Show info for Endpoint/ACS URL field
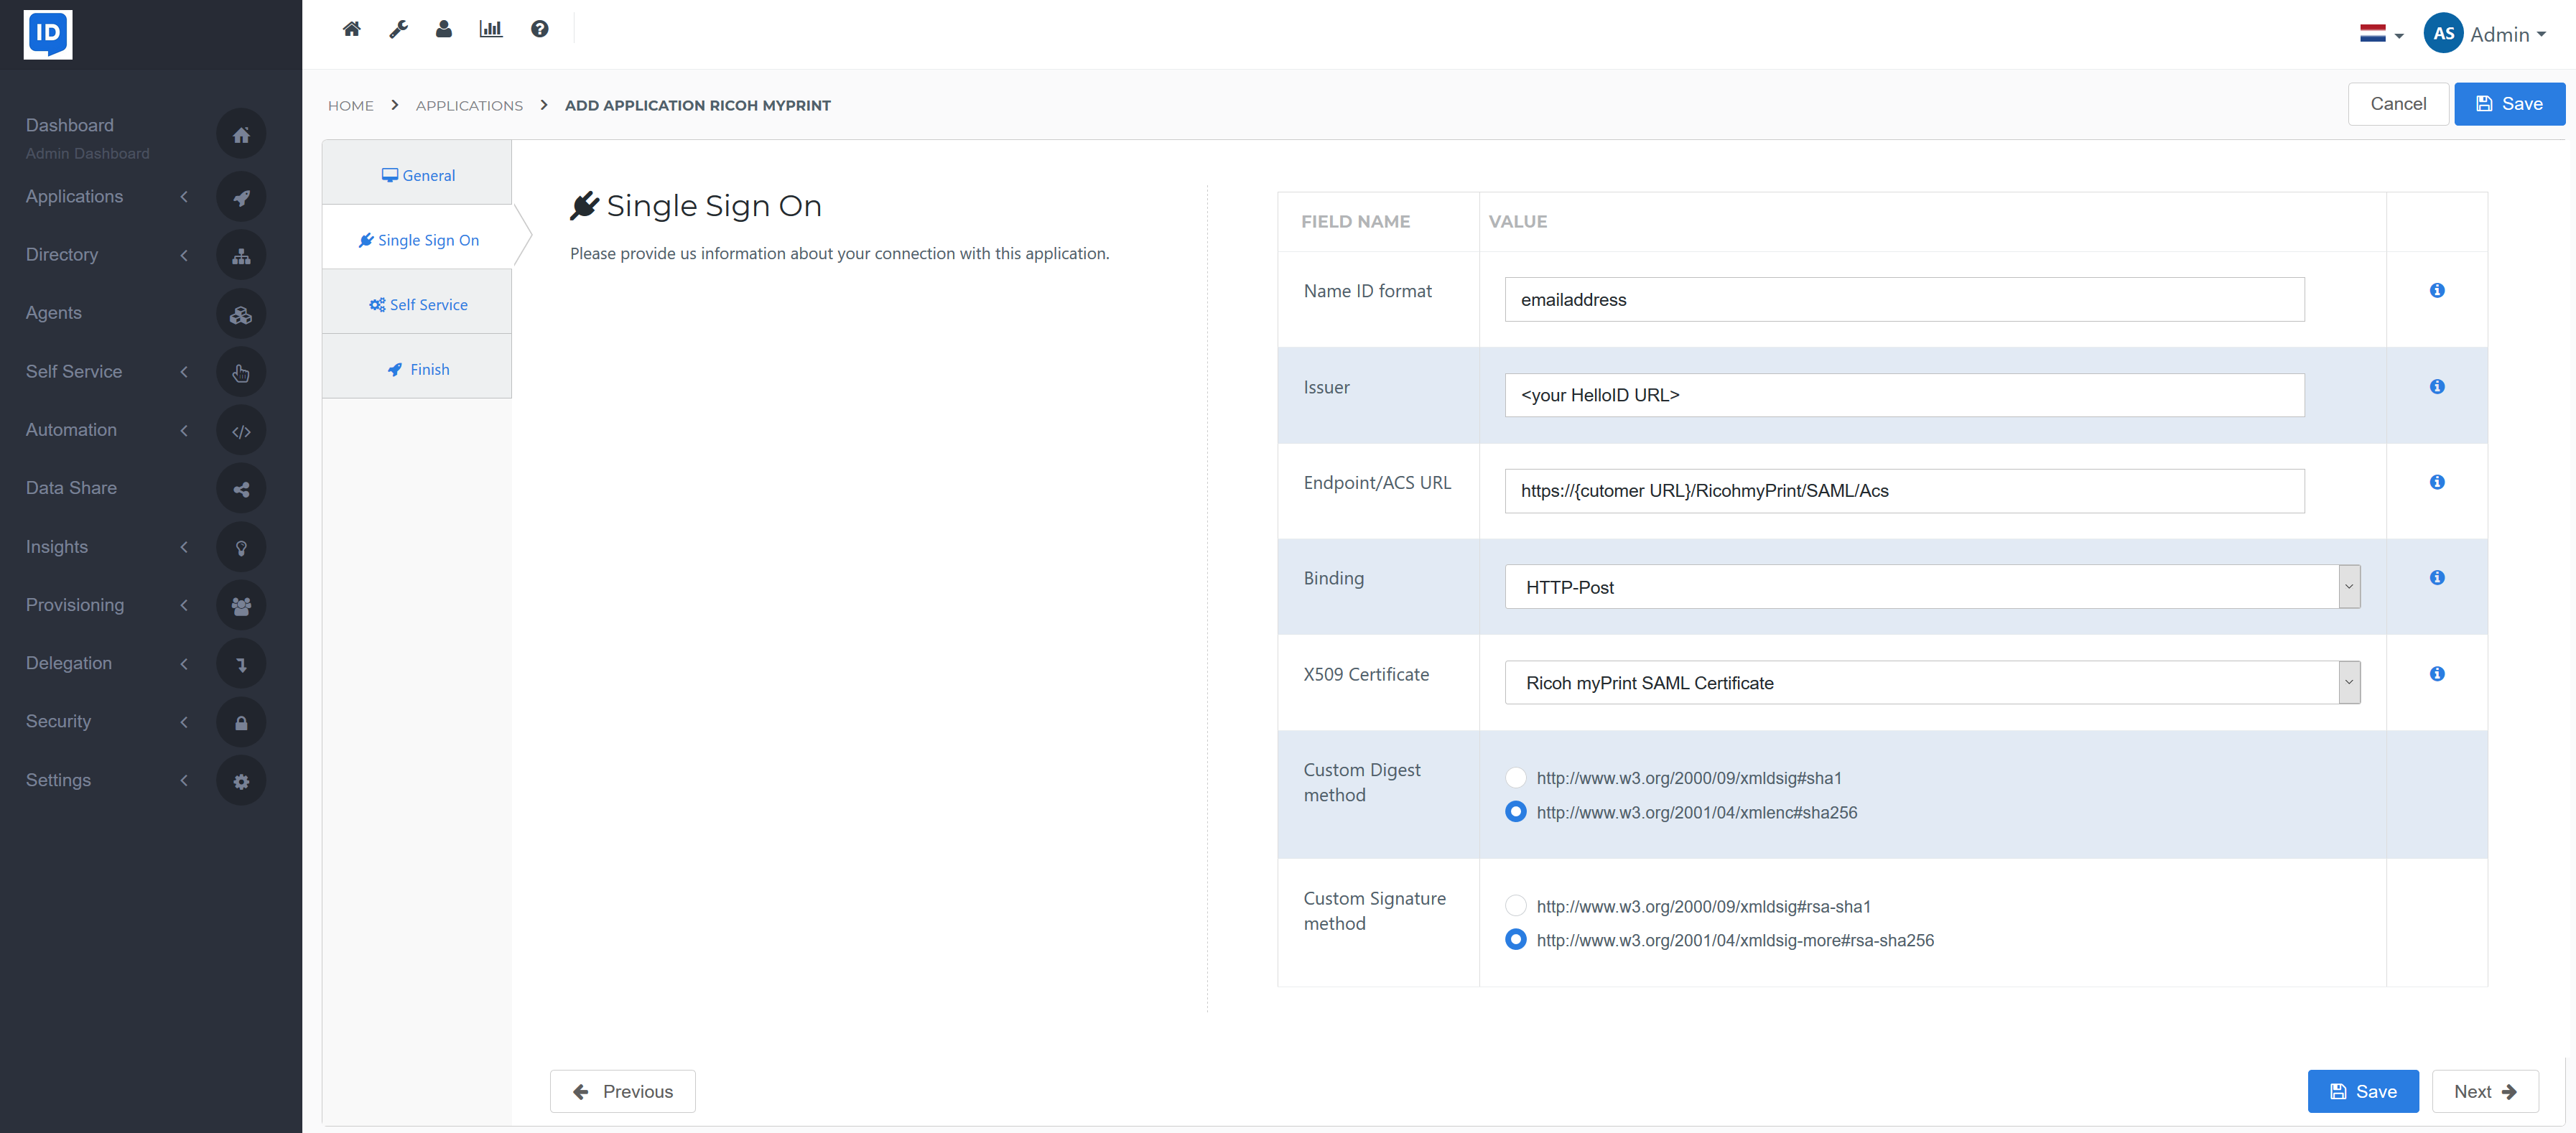This screenshot has width=2576, height=1133. pyautogui.click(x=2437, y=482)
